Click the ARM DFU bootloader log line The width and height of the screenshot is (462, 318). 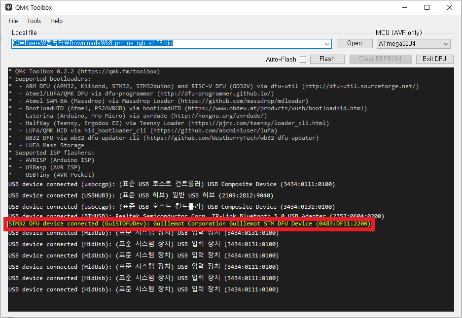(x=213, y=86)
